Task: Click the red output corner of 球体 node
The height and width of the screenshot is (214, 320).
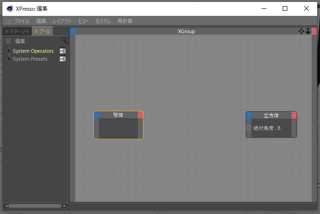Action: [141, 115]
